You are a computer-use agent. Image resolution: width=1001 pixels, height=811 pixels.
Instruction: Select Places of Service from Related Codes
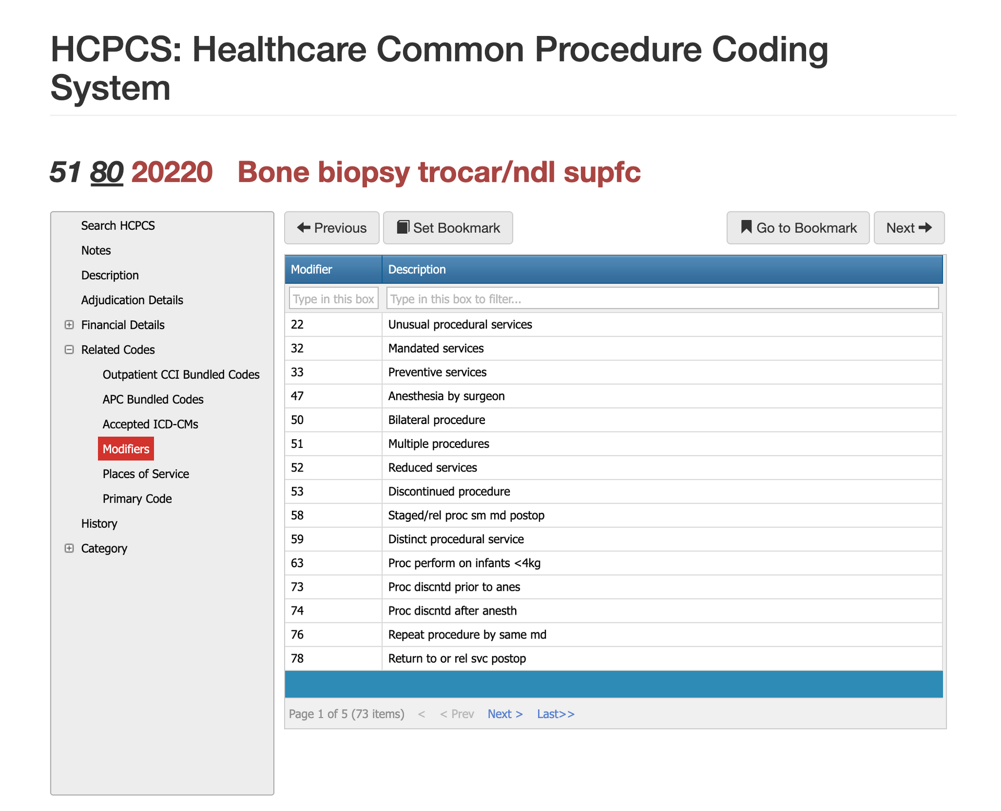point(145,473)
